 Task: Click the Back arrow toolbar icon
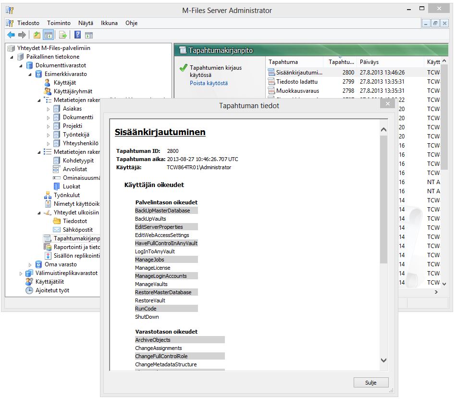coord(11,35)
